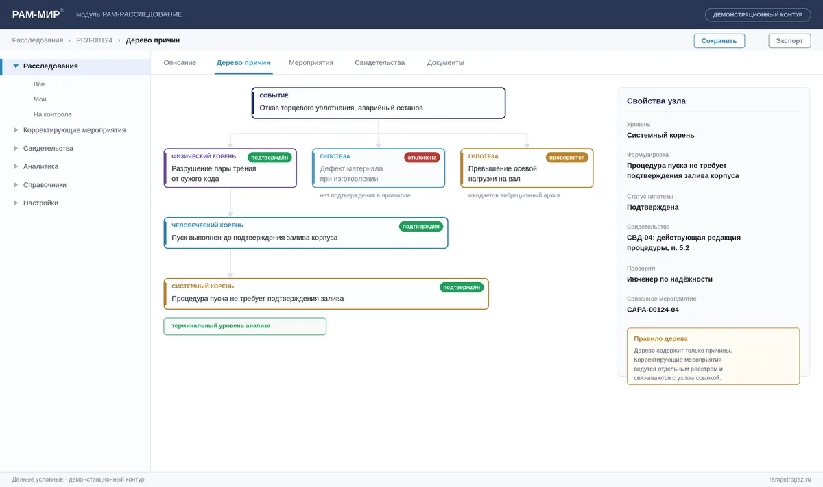
Task: Switch to the Свидетельства tab
Action: 379,62
